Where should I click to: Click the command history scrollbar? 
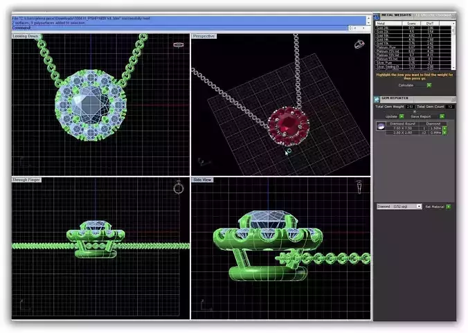[368, 21]
